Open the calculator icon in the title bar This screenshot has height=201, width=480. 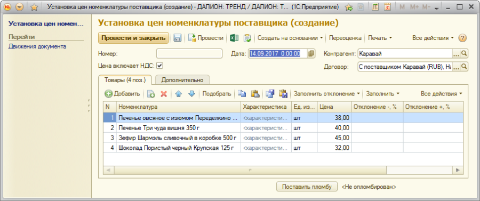pos(375,7)
